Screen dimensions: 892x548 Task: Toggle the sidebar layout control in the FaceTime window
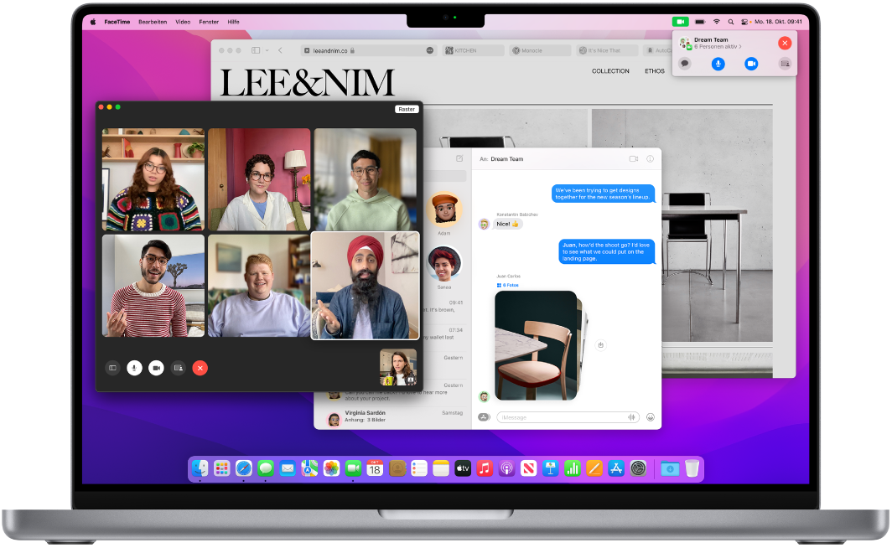coord(112,368)
